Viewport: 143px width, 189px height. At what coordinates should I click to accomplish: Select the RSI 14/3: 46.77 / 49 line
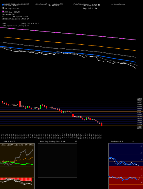click(x=15, y=17)
